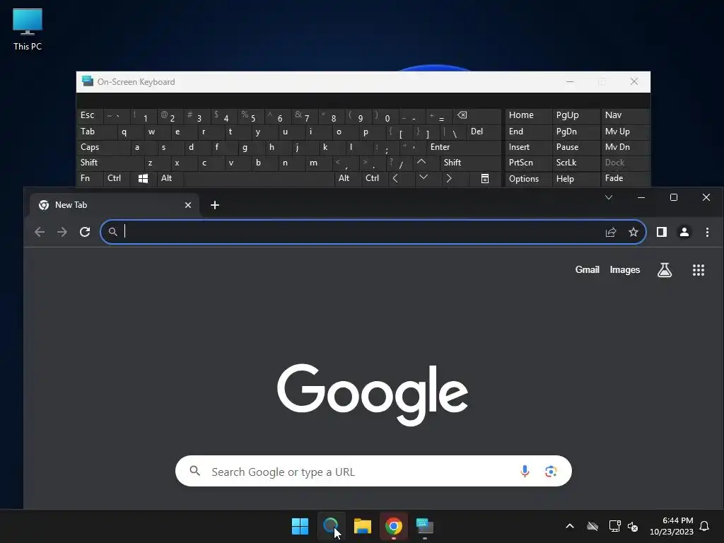
Task: Click the g key on the On-Screen Keyboard
Action: coord(250,147)
